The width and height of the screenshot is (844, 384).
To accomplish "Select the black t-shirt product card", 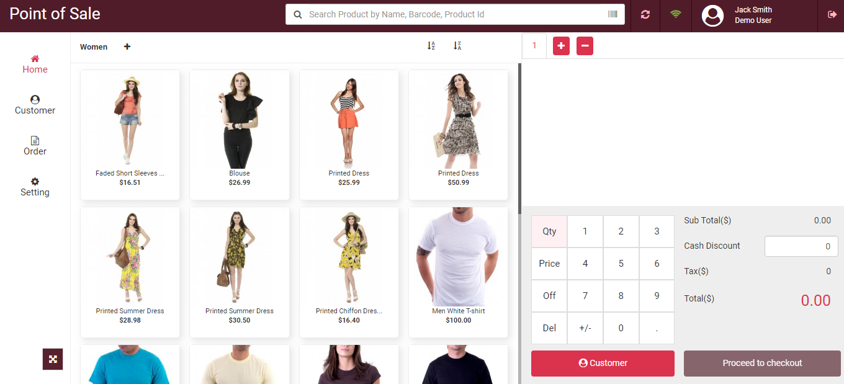I will point(459,365).
